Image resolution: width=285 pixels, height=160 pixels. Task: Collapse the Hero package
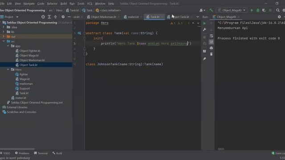point(8,69)
